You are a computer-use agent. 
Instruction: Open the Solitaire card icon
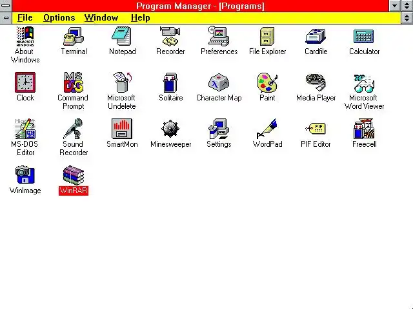(x=170, y=82)
